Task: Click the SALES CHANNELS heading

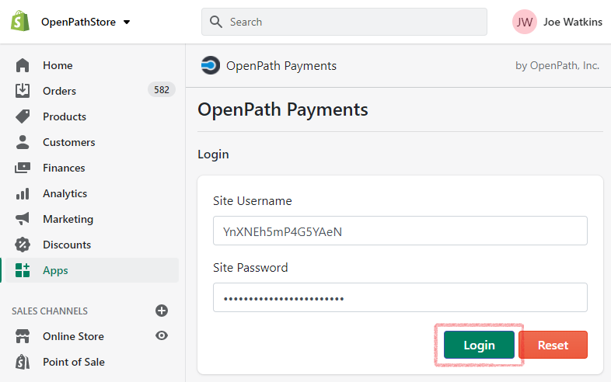Action: click(x=50, y=311)
